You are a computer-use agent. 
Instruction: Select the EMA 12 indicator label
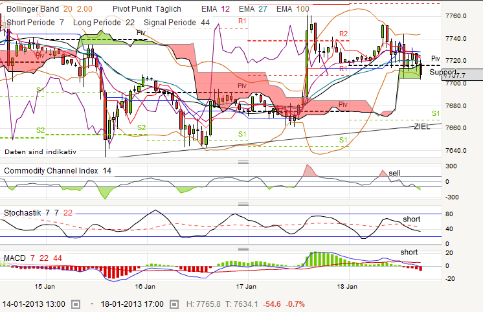(216, 9)
